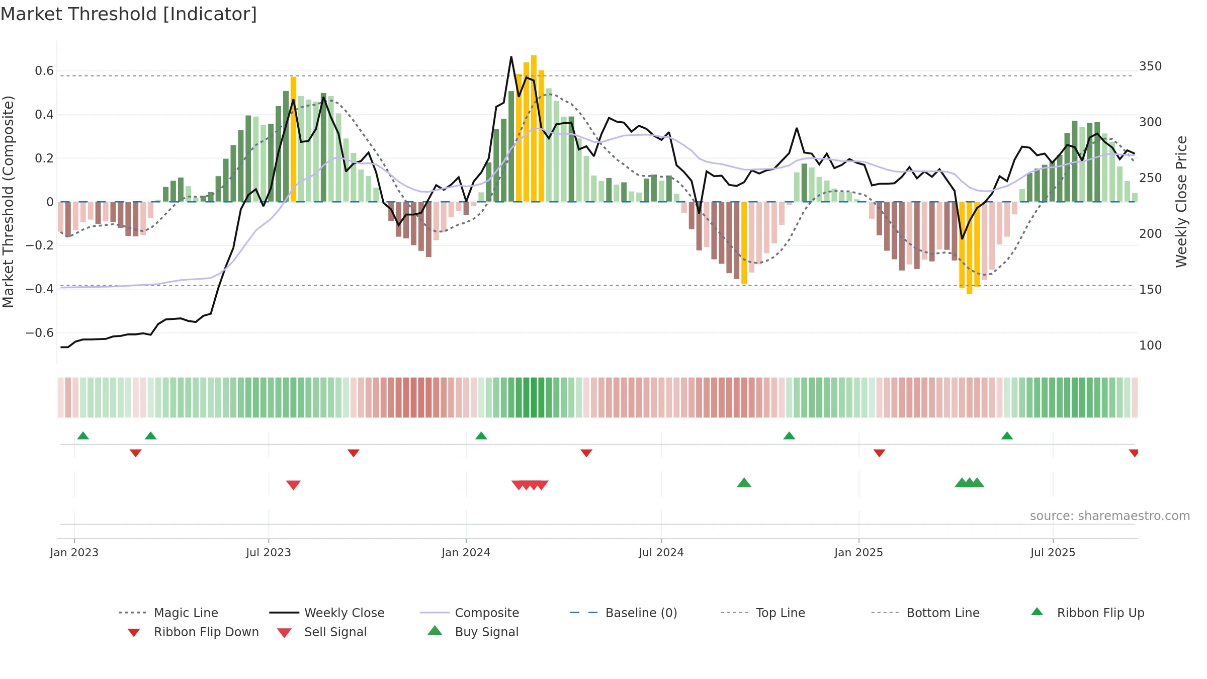The image size is (1207, 679).
Task: Click the ribbon flip up triangle near November 2024
Action: pos(789,436)
